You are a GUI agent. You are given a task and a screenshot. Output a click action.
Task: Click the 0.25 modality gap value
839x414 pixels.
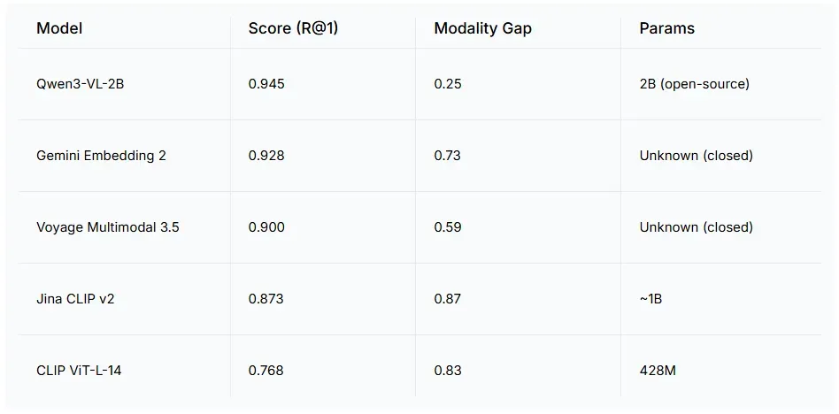pos(448,84)
